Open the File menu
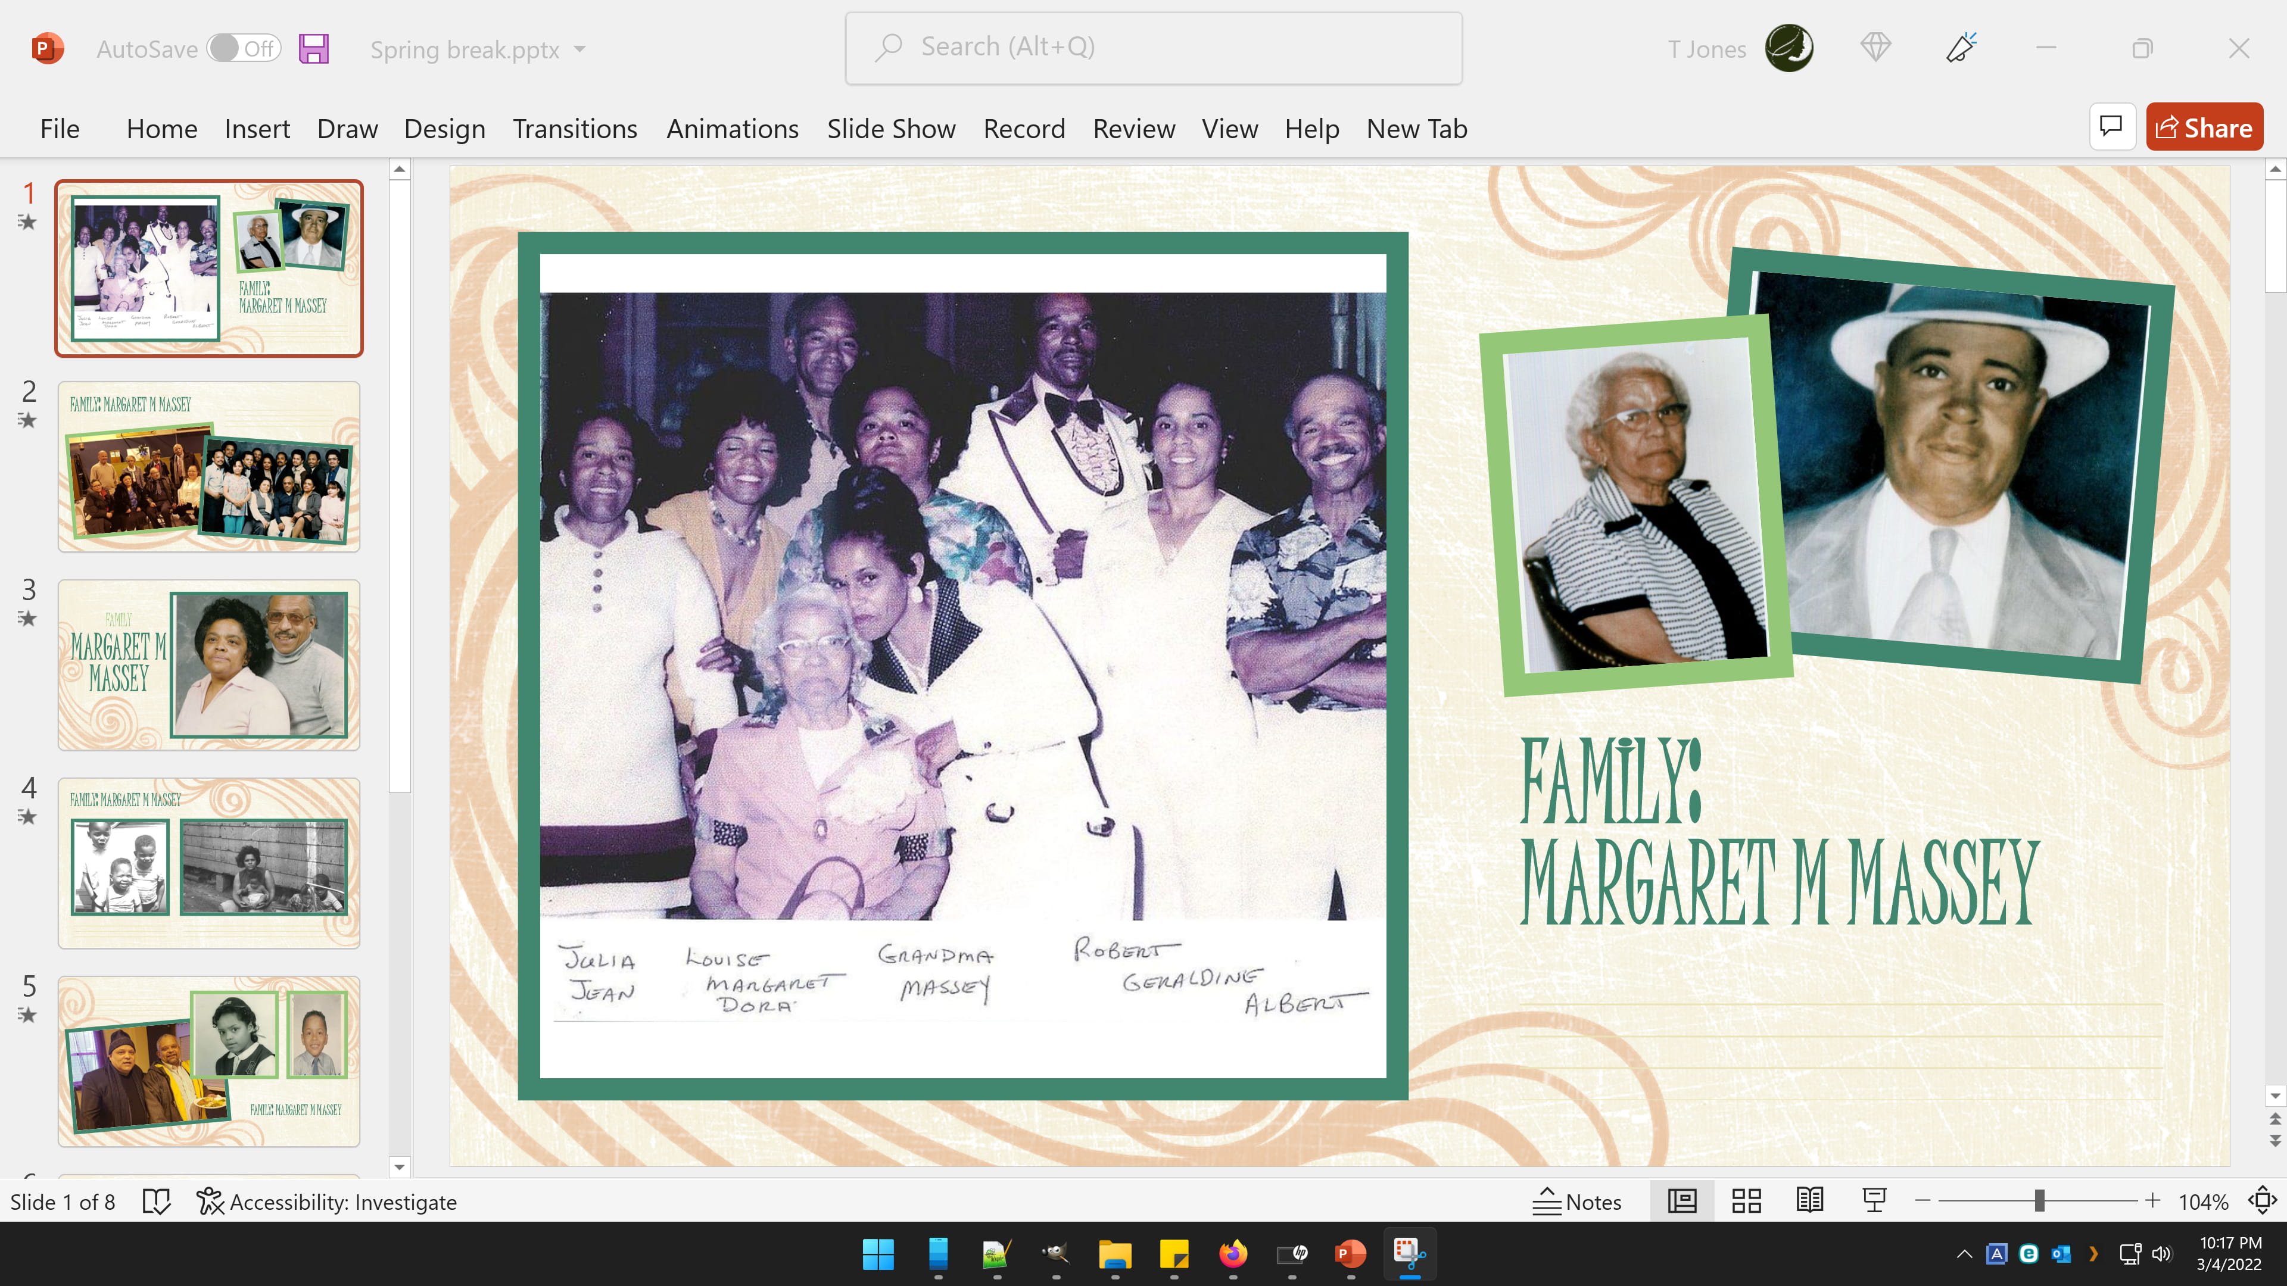Viewport: 2287px width, 1286px height. [x=60, y=130]
